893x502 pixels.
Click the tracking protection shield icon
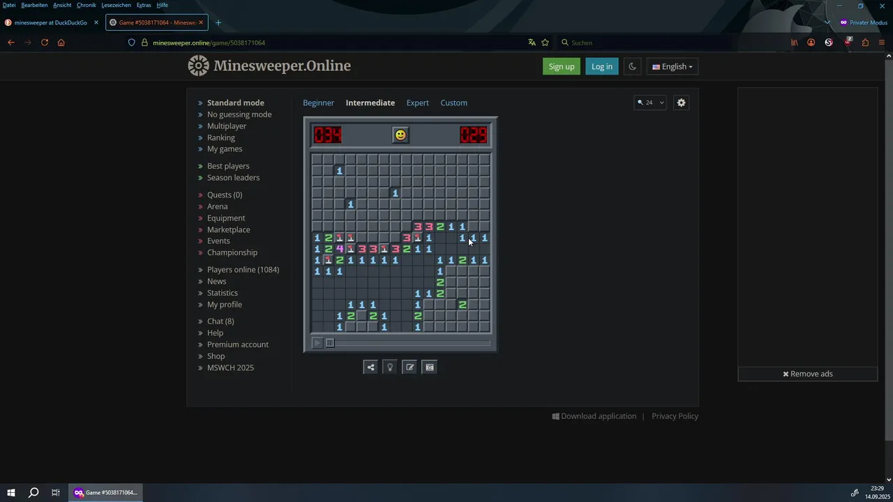131,43
